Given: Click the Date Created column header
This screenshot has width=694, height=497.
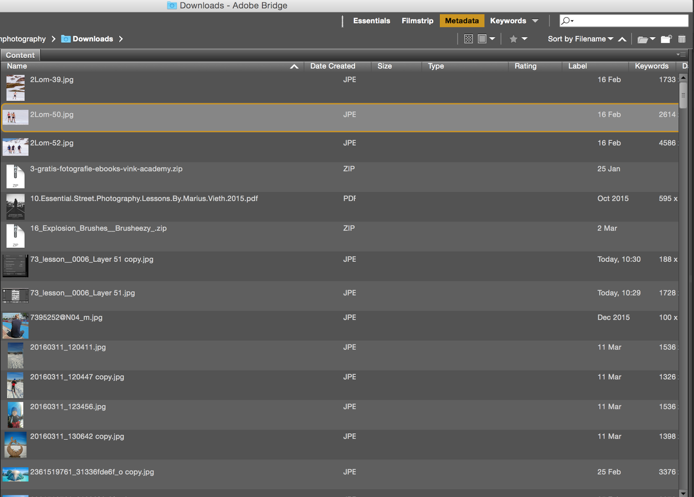Looking at the screenshot, I should tap(332, 66).
